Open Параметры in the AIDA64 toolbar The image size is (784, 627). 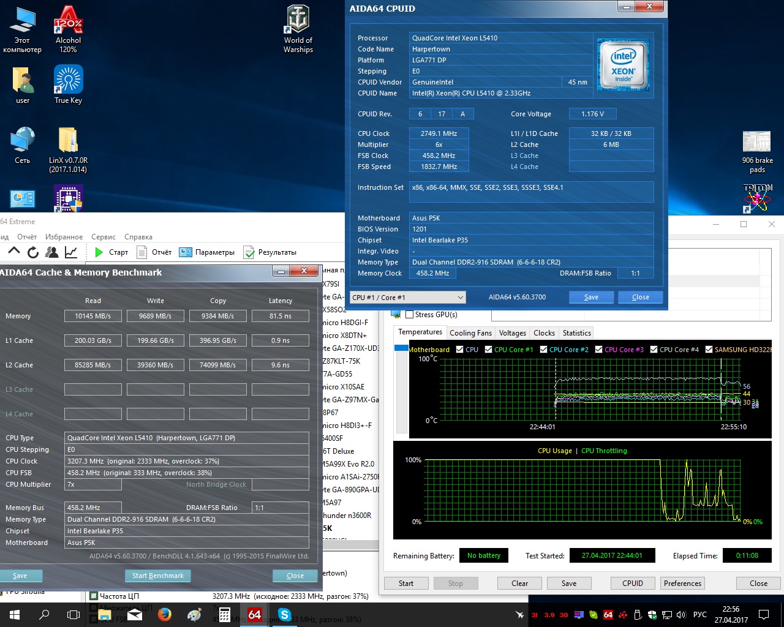click(x=207, y=252)
